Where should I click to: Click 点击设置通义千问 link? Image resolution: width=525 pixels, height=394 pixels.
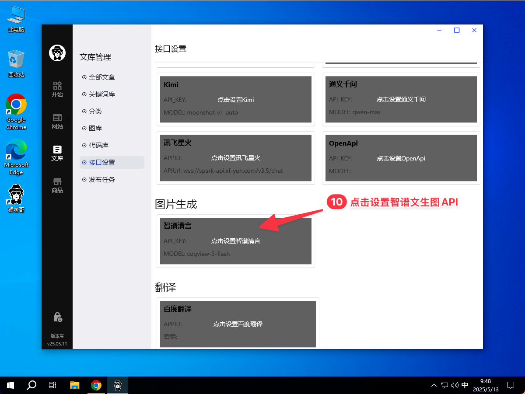(x=401, y=99)
